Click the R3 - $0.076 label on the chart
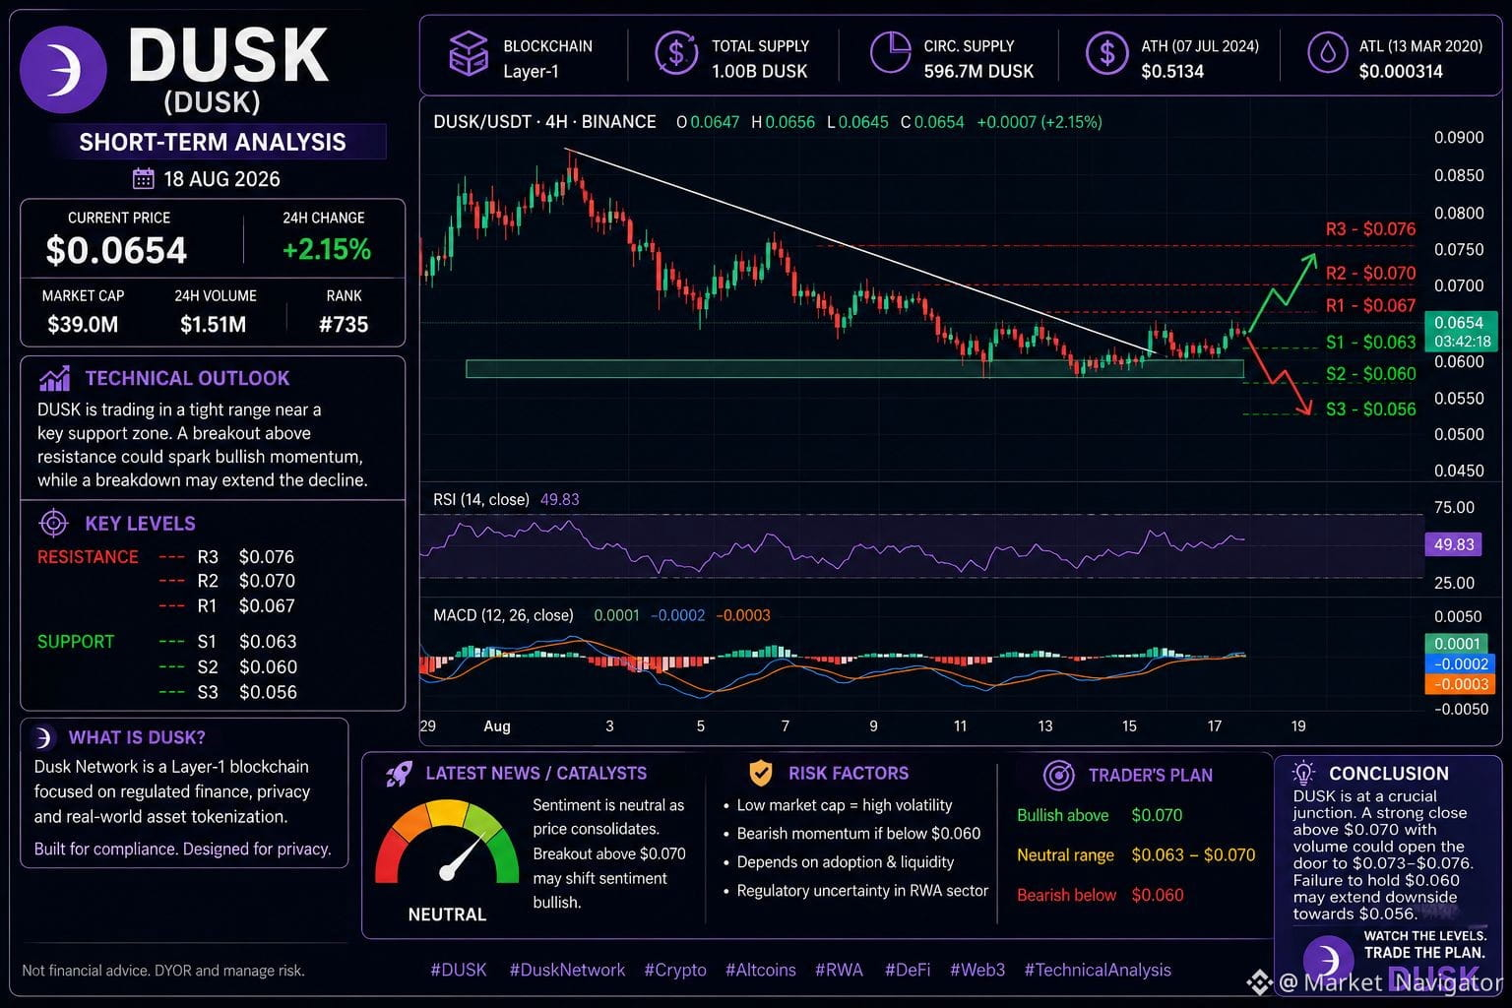1512x1008 pixels. pyautogui.click(x=1370, y=229)
